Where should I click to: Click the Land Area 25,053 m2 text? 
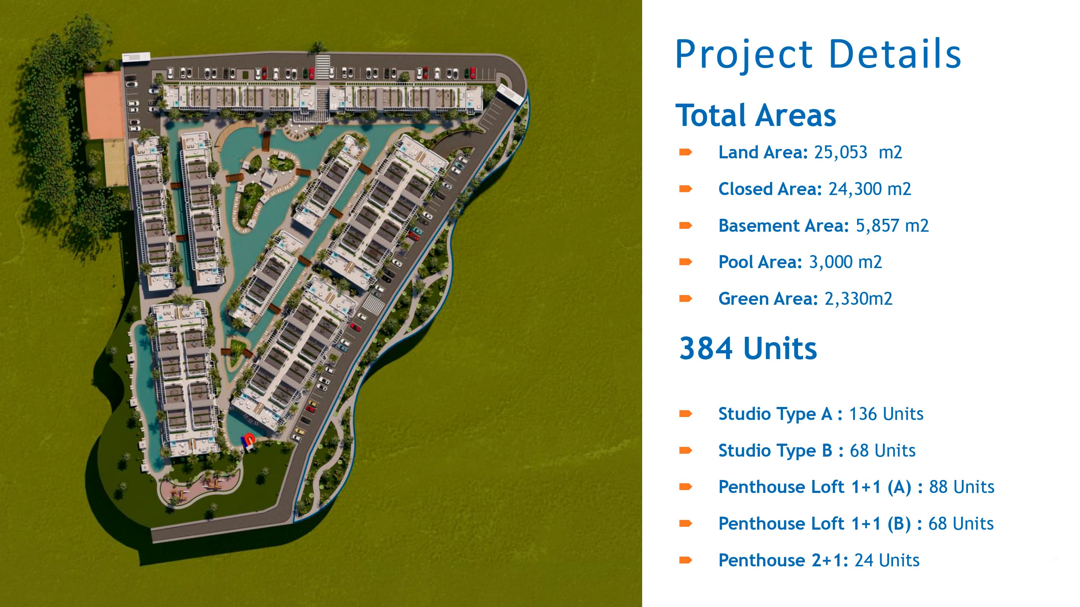pyautogui.click(x=810, y=152)
